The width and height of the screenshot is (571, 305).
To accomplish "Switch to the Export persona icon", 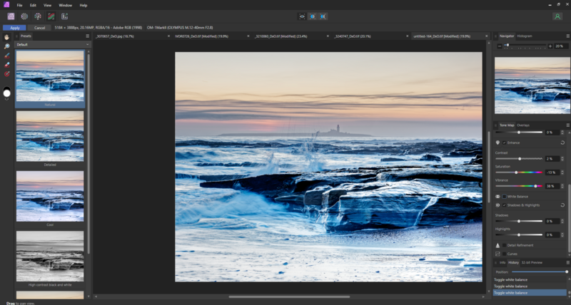I will [64, 16].
